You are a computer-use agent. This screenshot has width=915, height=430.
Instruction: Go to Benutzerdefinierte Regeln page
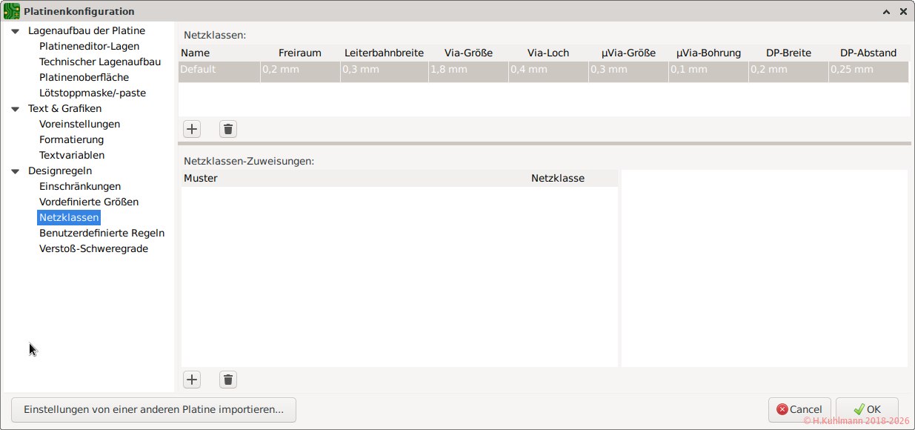(102, 233)
